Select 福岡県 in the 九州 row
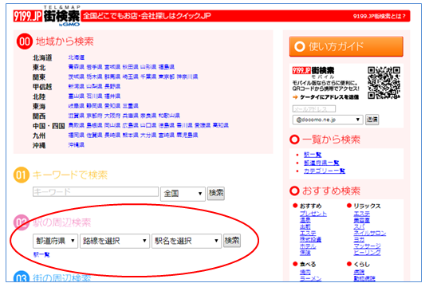The image size is (433, 287). 77,135
